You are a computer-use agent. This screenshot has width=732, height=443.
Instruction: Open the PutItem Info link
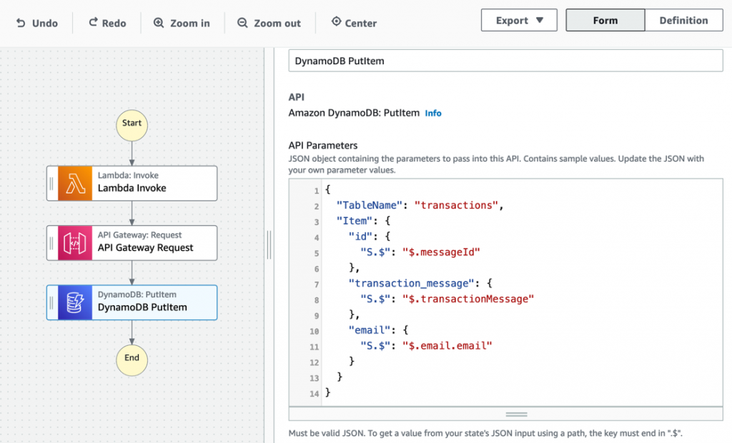pos(432,113)
